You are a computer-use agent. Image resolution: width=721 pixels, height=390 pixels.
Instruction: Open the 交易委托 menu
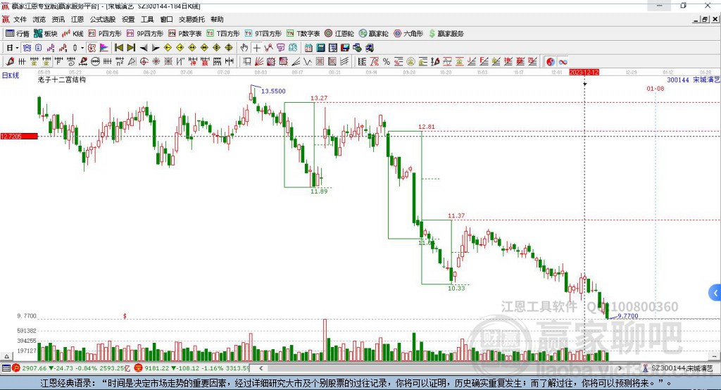click(x=192, y=19)
